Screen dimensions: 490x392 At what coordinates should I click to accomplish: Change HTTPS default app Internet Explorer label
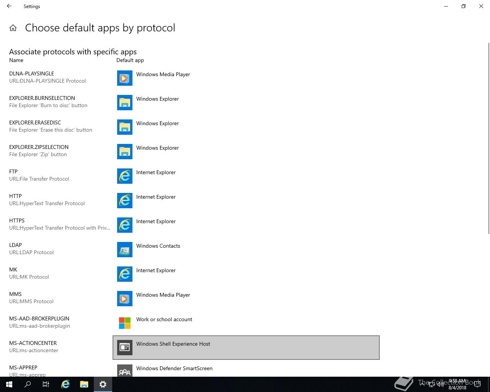[156, 221]
